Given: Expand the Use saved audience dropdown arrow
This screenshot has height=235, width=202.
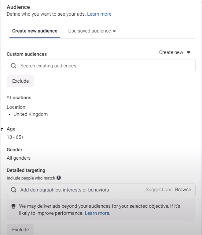Looking at the screenshot, I should pyautogui.click(x=114, y=31).
